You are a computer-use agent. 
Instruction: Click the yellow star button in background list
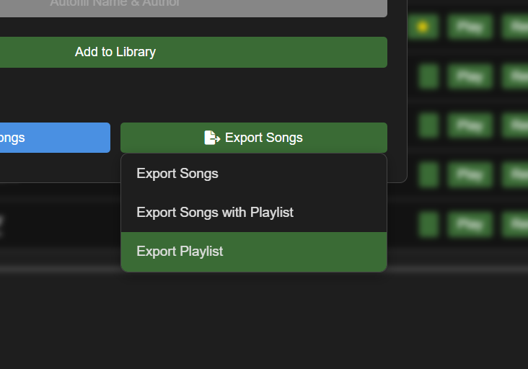point(423,26)
